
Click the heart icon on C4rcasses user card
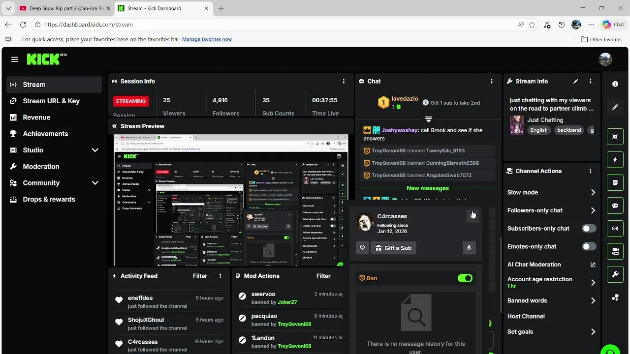[x=362, y=248]
